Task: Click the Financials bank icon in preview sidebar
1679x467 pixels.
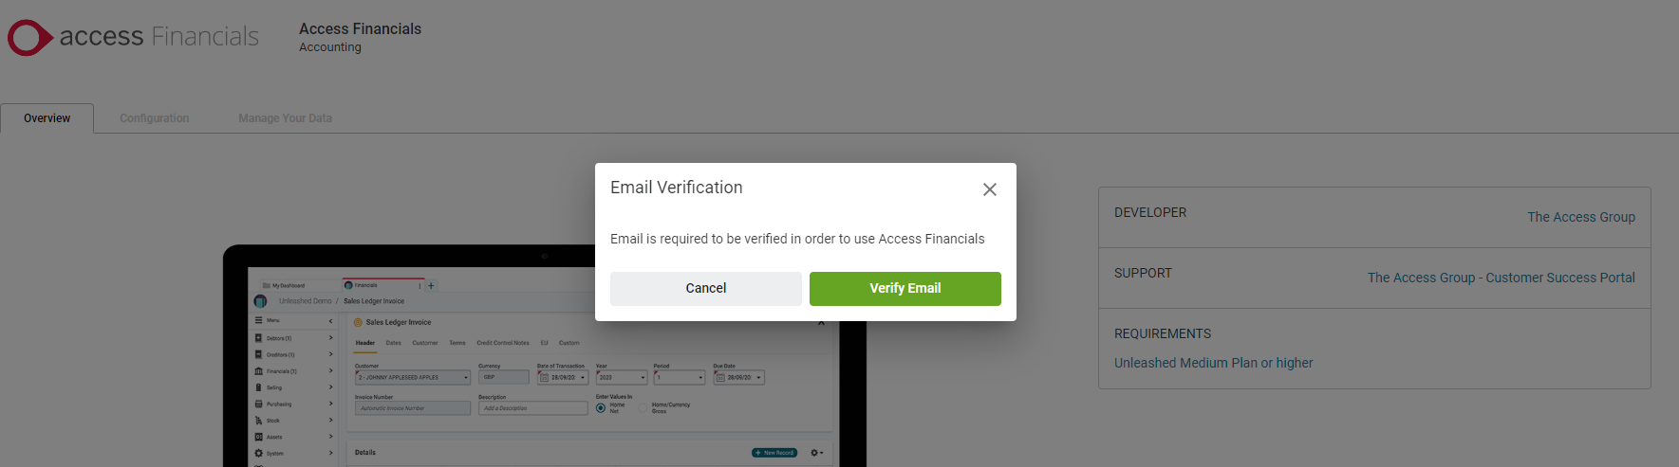Action: click(258, 371)
